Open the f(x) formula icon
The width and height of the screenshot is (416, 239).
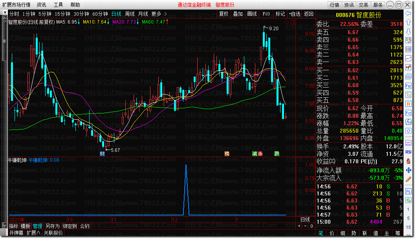pos(408,122)
